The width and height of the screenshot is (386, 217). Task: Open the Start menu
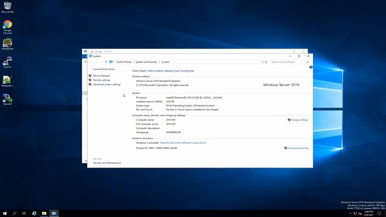[5, 213]
